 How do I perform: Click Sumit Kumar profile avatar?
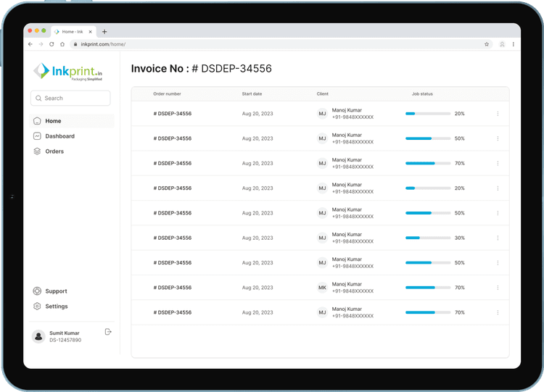point(38,336)
